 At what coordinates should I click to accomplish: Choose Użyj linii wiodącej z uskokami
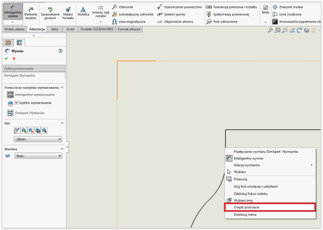point(270,186)
